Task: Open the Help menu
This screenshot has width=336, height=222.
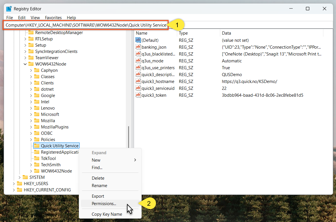Action: (x=71, y=17)
